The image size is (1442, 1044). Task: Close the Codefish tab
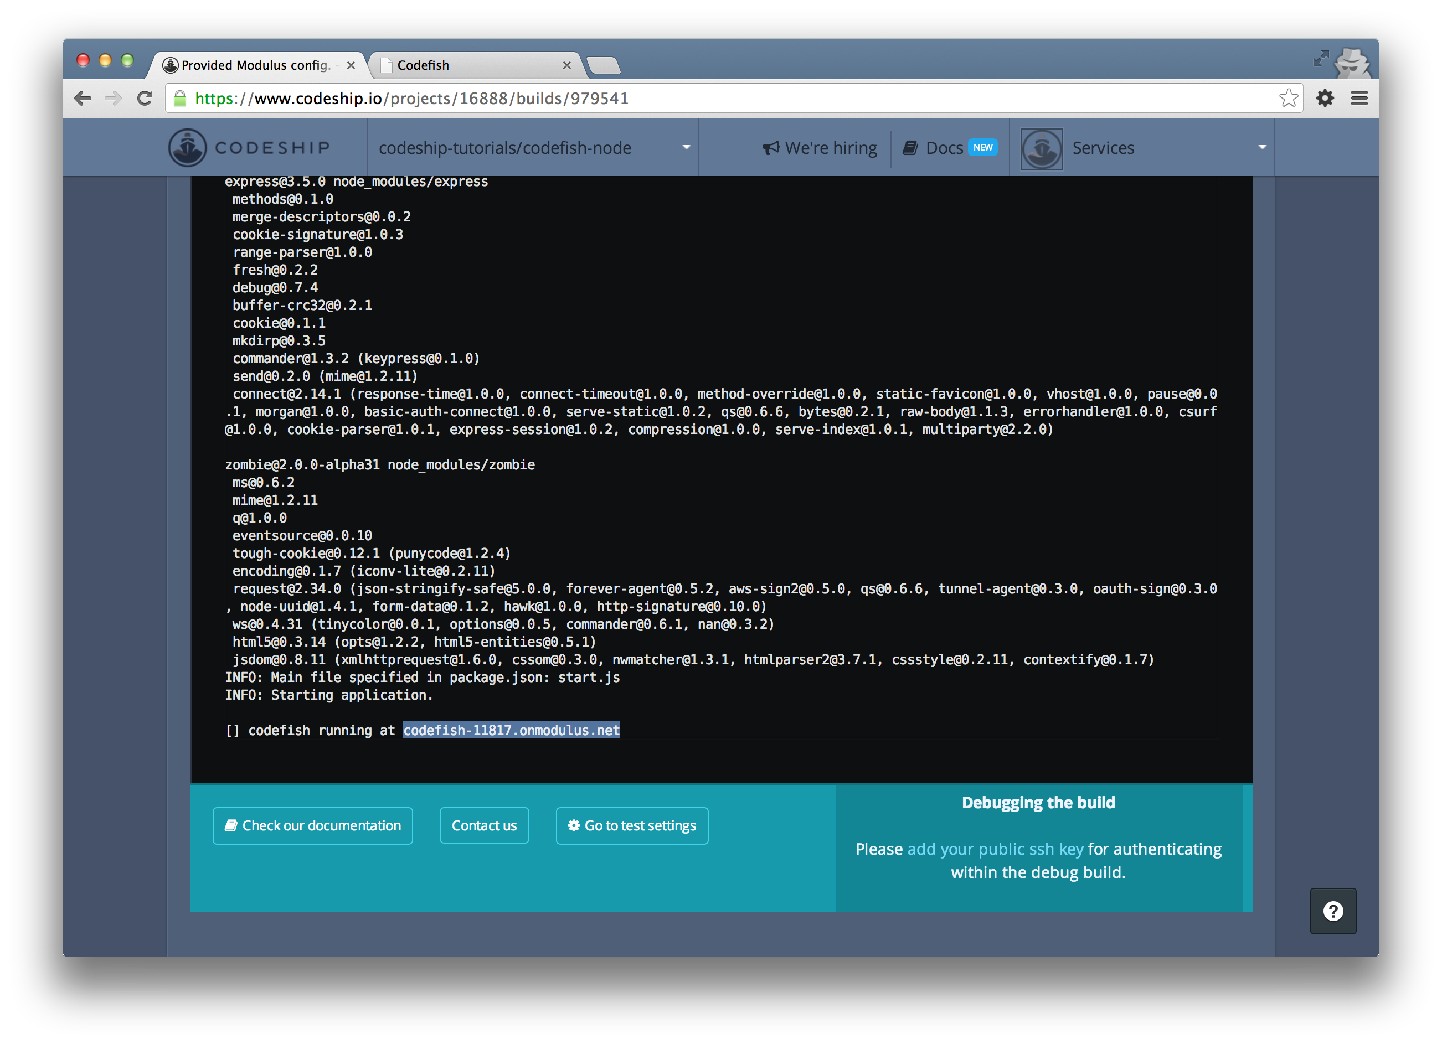[x=566, y=65]
